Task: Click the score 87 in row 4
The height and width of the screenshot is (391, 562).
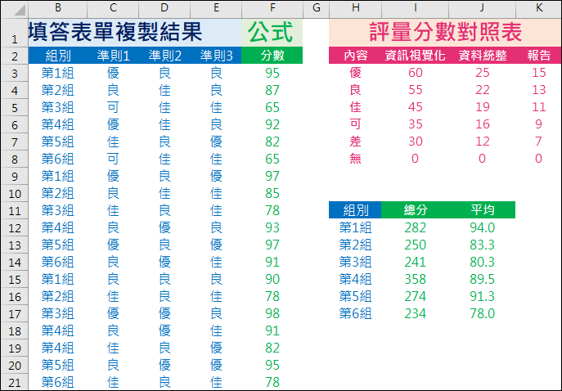Action: point(272,90)
